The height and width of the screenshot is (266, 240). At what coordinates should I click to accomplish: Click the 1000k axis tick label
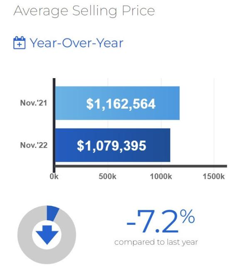[x=161, y=177]
